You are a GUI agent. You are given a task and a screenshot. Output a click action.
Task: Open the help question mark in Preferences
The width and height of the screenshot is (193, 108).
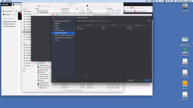(x=54, y=80)
